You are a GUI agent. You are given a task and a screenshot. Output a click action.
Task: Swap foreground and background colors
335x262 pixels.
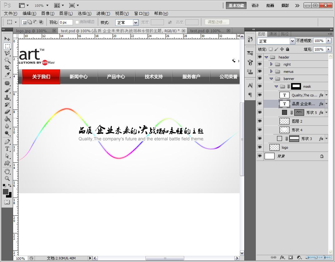(10, 185)
